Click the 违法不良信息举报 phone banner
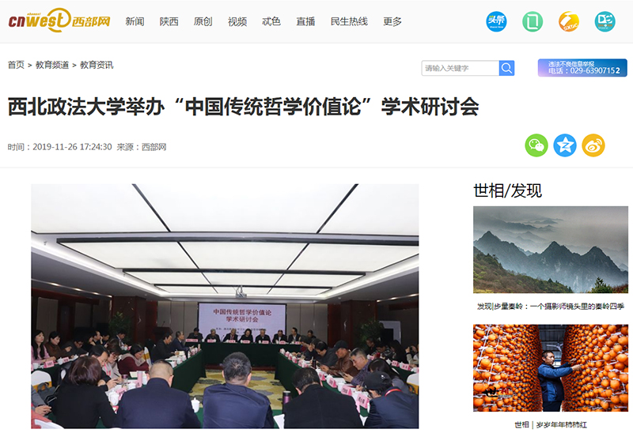 click(x=582, y=68)
